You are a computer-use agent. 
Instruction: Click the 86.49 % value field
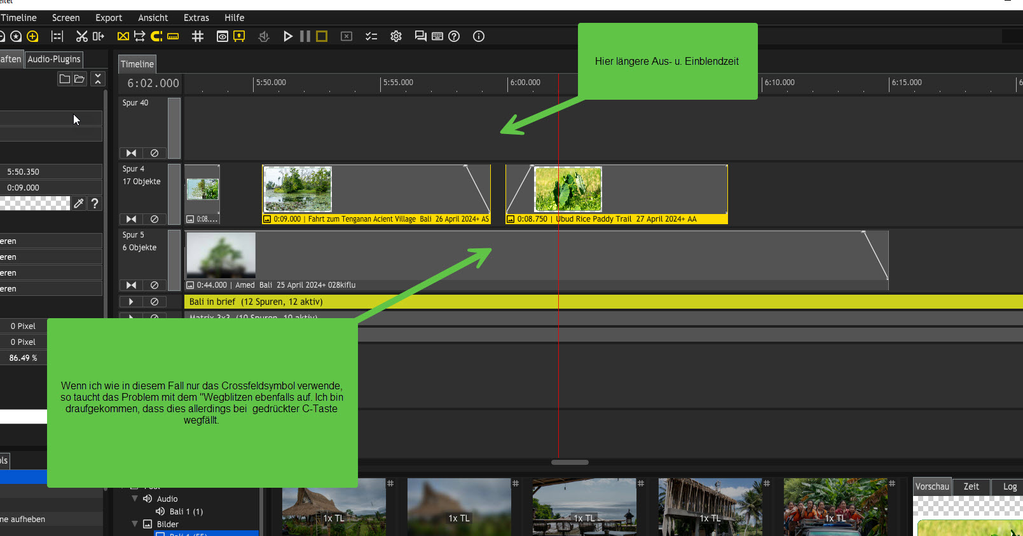24,358
